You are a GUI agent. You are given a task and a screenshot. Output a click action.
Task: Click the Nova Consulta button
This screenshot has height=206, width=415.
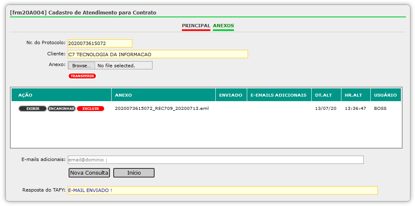click(89, 173)
